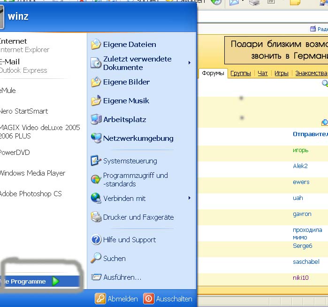
Task: Open user gavron profile link
Action: 302,214
